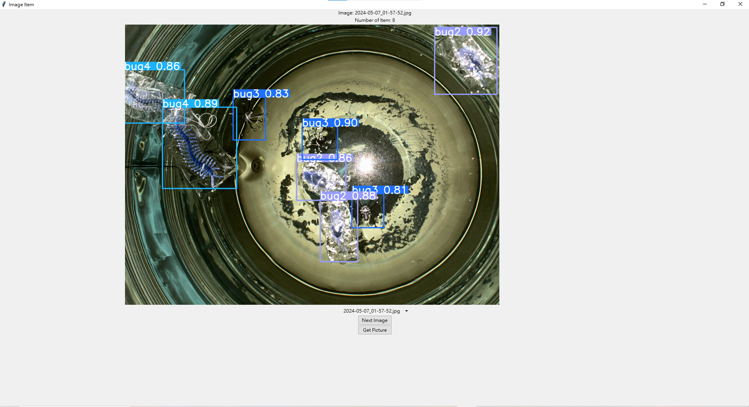Click the Next Image button
This screenshot has width=749, height=407.
pyautogui.click(x=374, y=320)
